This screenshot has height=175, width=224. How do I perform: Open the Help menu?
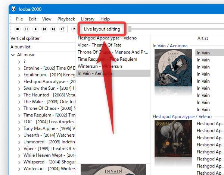(105, 19)
